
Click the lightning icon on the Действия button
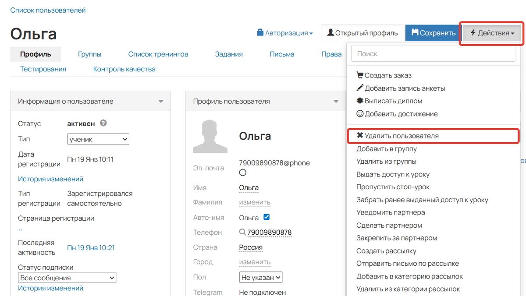click(x=475, y=33)
